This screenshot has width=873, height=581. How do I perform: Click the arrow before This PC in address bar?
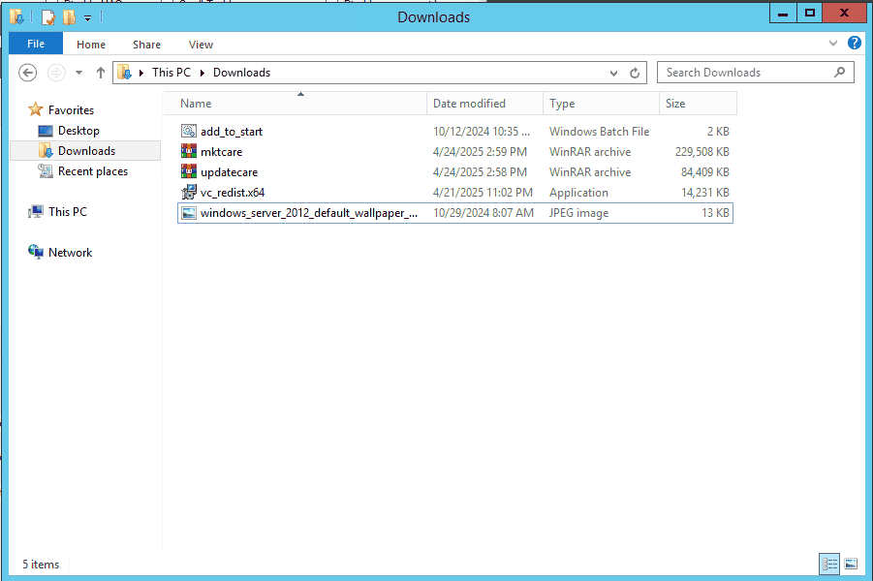(x=141, y=73)
